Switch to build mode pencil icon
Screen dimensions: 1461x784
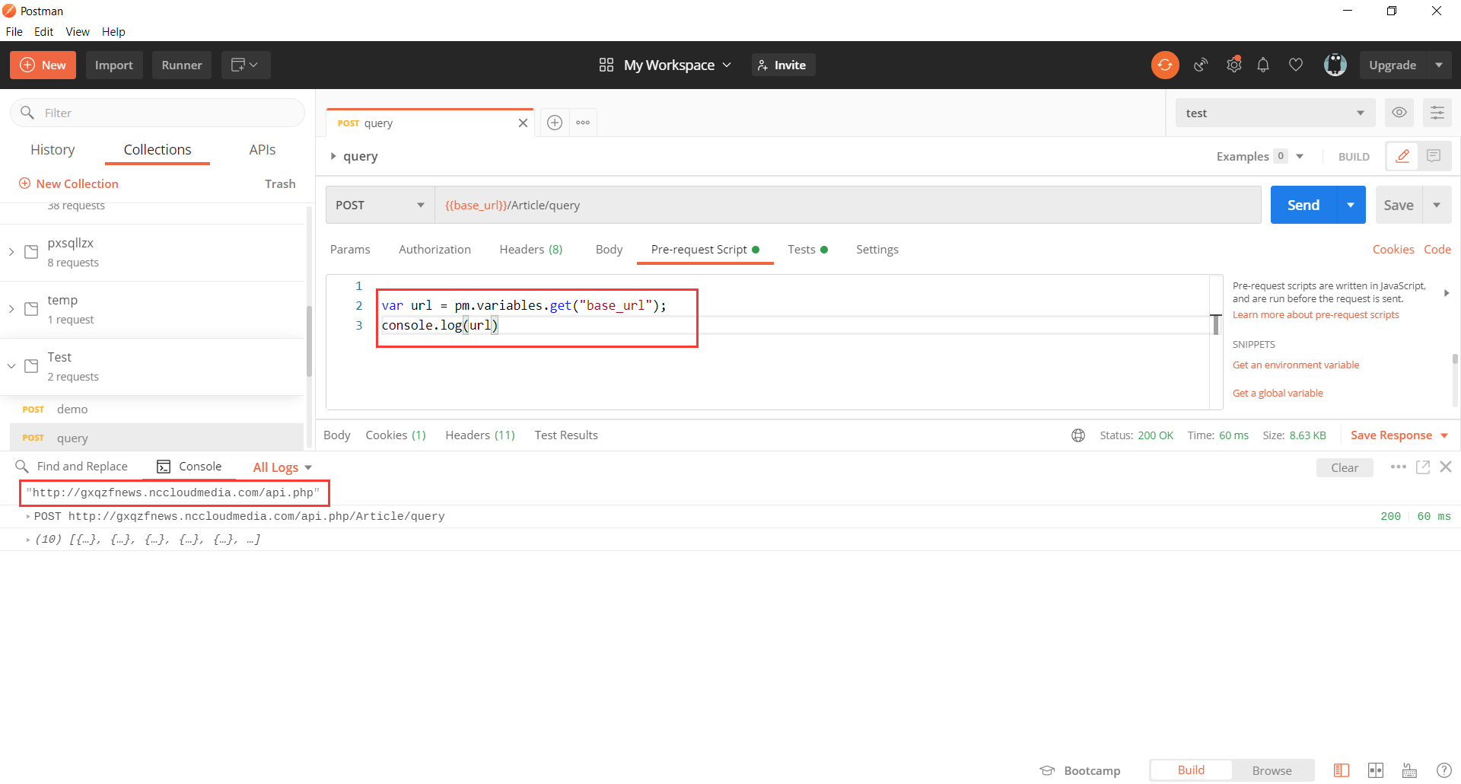1402,156
